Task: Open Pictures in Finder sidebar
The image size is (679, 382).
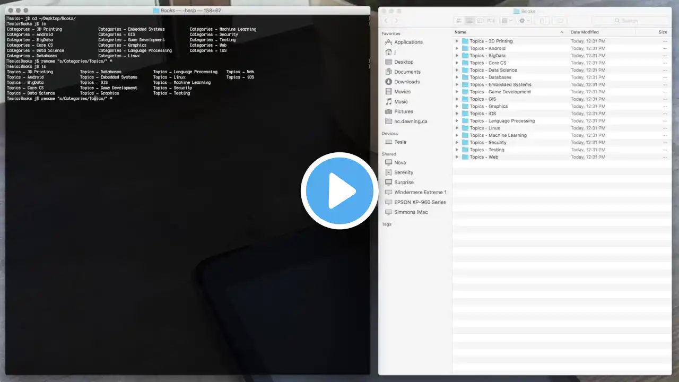Action: click(x=404, y=111)
